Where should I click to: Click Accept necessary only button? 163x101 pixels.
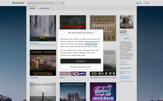pyautogui.click(x=81, y=67)
